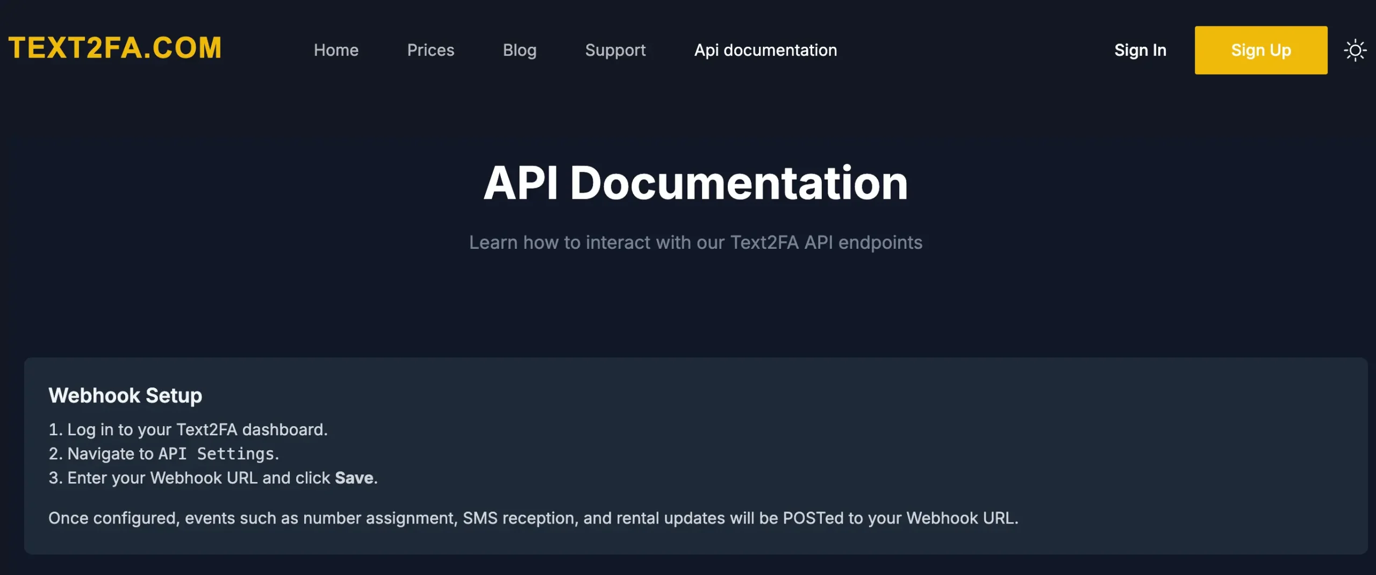Open the Blog section
This screenshot has width=1376, height=575.
pyautogui.click(x=519, y=50)
